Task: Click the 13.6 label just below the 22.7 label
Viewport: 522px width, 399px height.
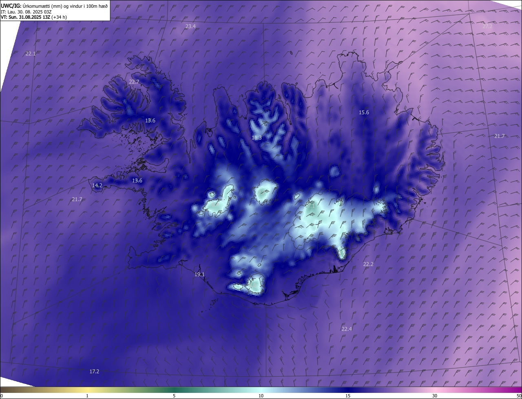Action: click(x=150, y=120)
